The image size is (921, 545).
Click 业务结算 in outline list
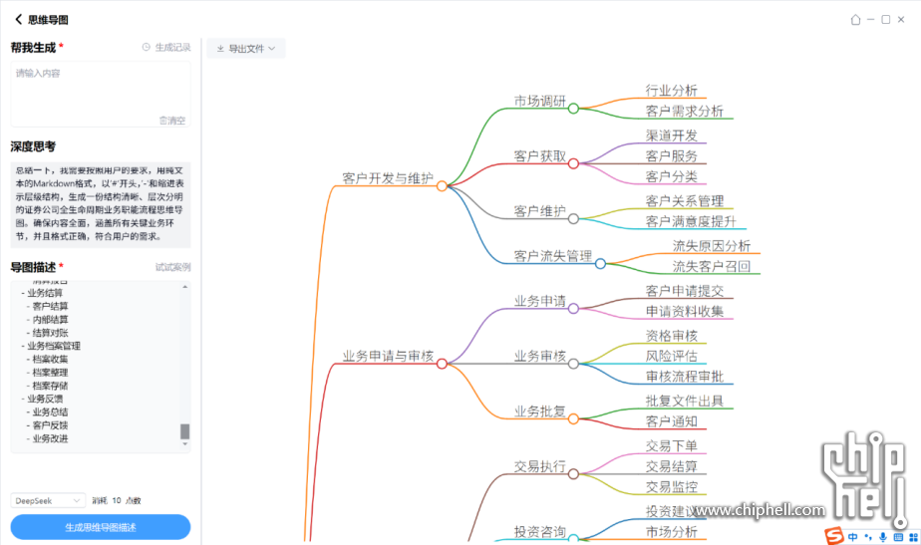coord(45,293)
